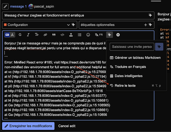Toggle the AI helper sparkle toolbar button
The image size is (171, 132).
[109, 35]
